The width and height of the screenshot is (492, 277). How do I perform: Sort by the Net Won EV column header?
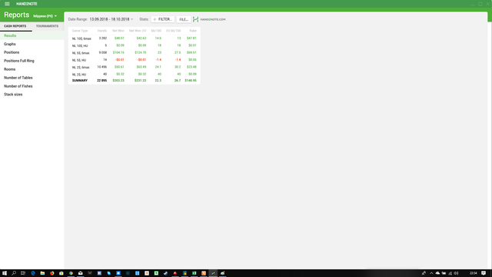tap(138, 31)
